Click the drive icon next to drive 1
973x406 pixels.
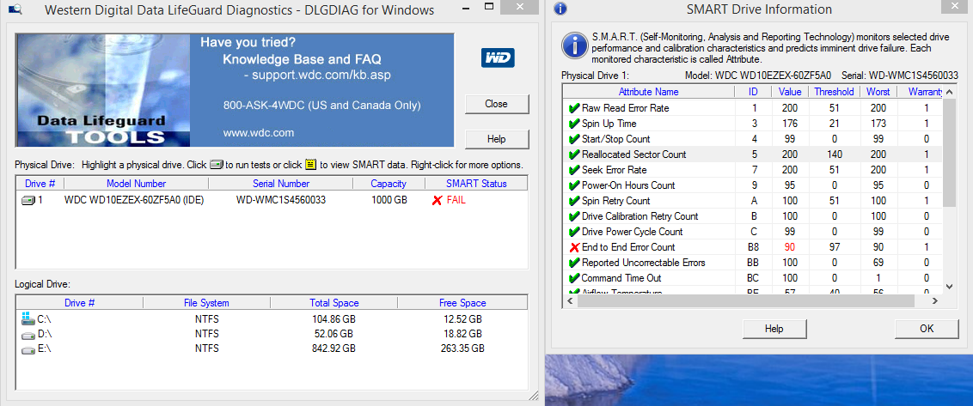(x=28, y=200)
